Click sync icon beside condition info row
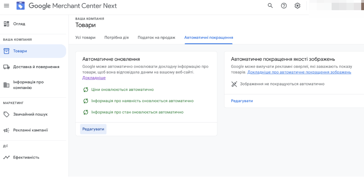 click(x=86, y=112)
